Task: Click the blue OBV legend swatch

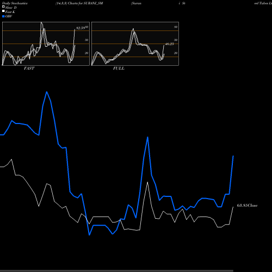Action: click(x=3, y=16)
